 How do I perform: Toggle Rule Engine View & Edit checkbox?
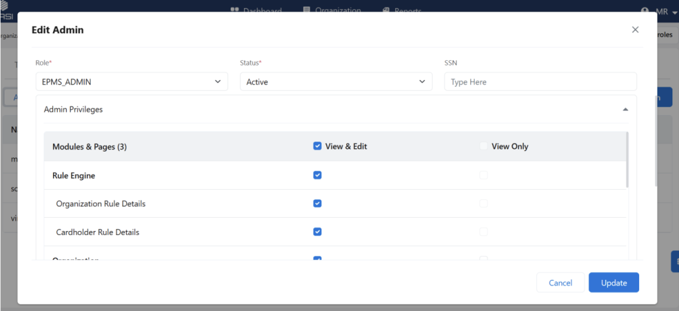coord(317,175)
